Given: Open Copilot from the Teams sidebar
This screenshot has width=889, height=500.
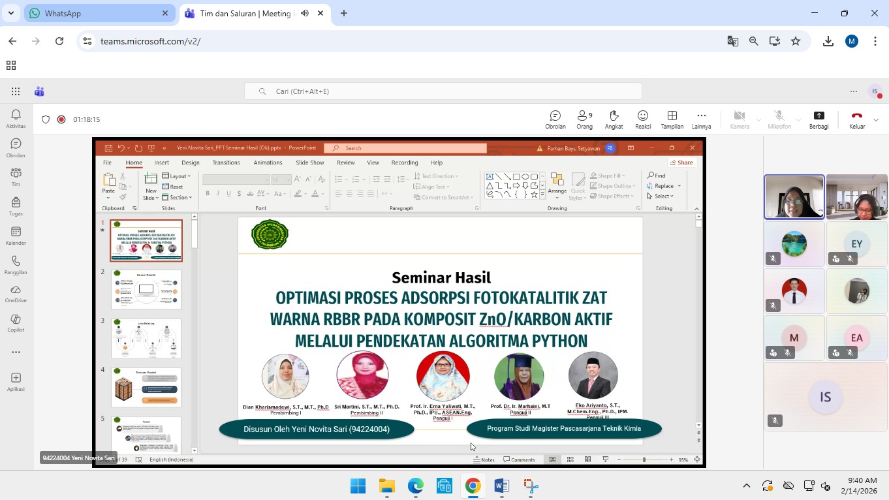Looking at the screenshot, I should (16, 322).
